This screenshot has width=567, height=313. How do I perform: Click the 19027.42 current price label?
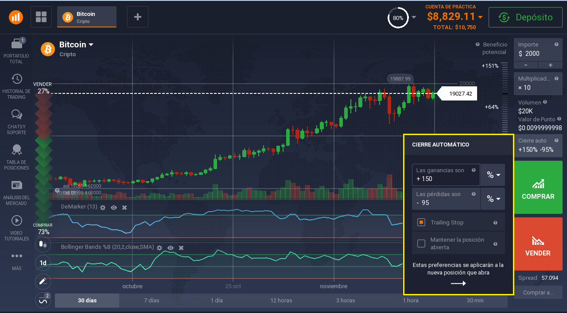click(x=457, y=93)
